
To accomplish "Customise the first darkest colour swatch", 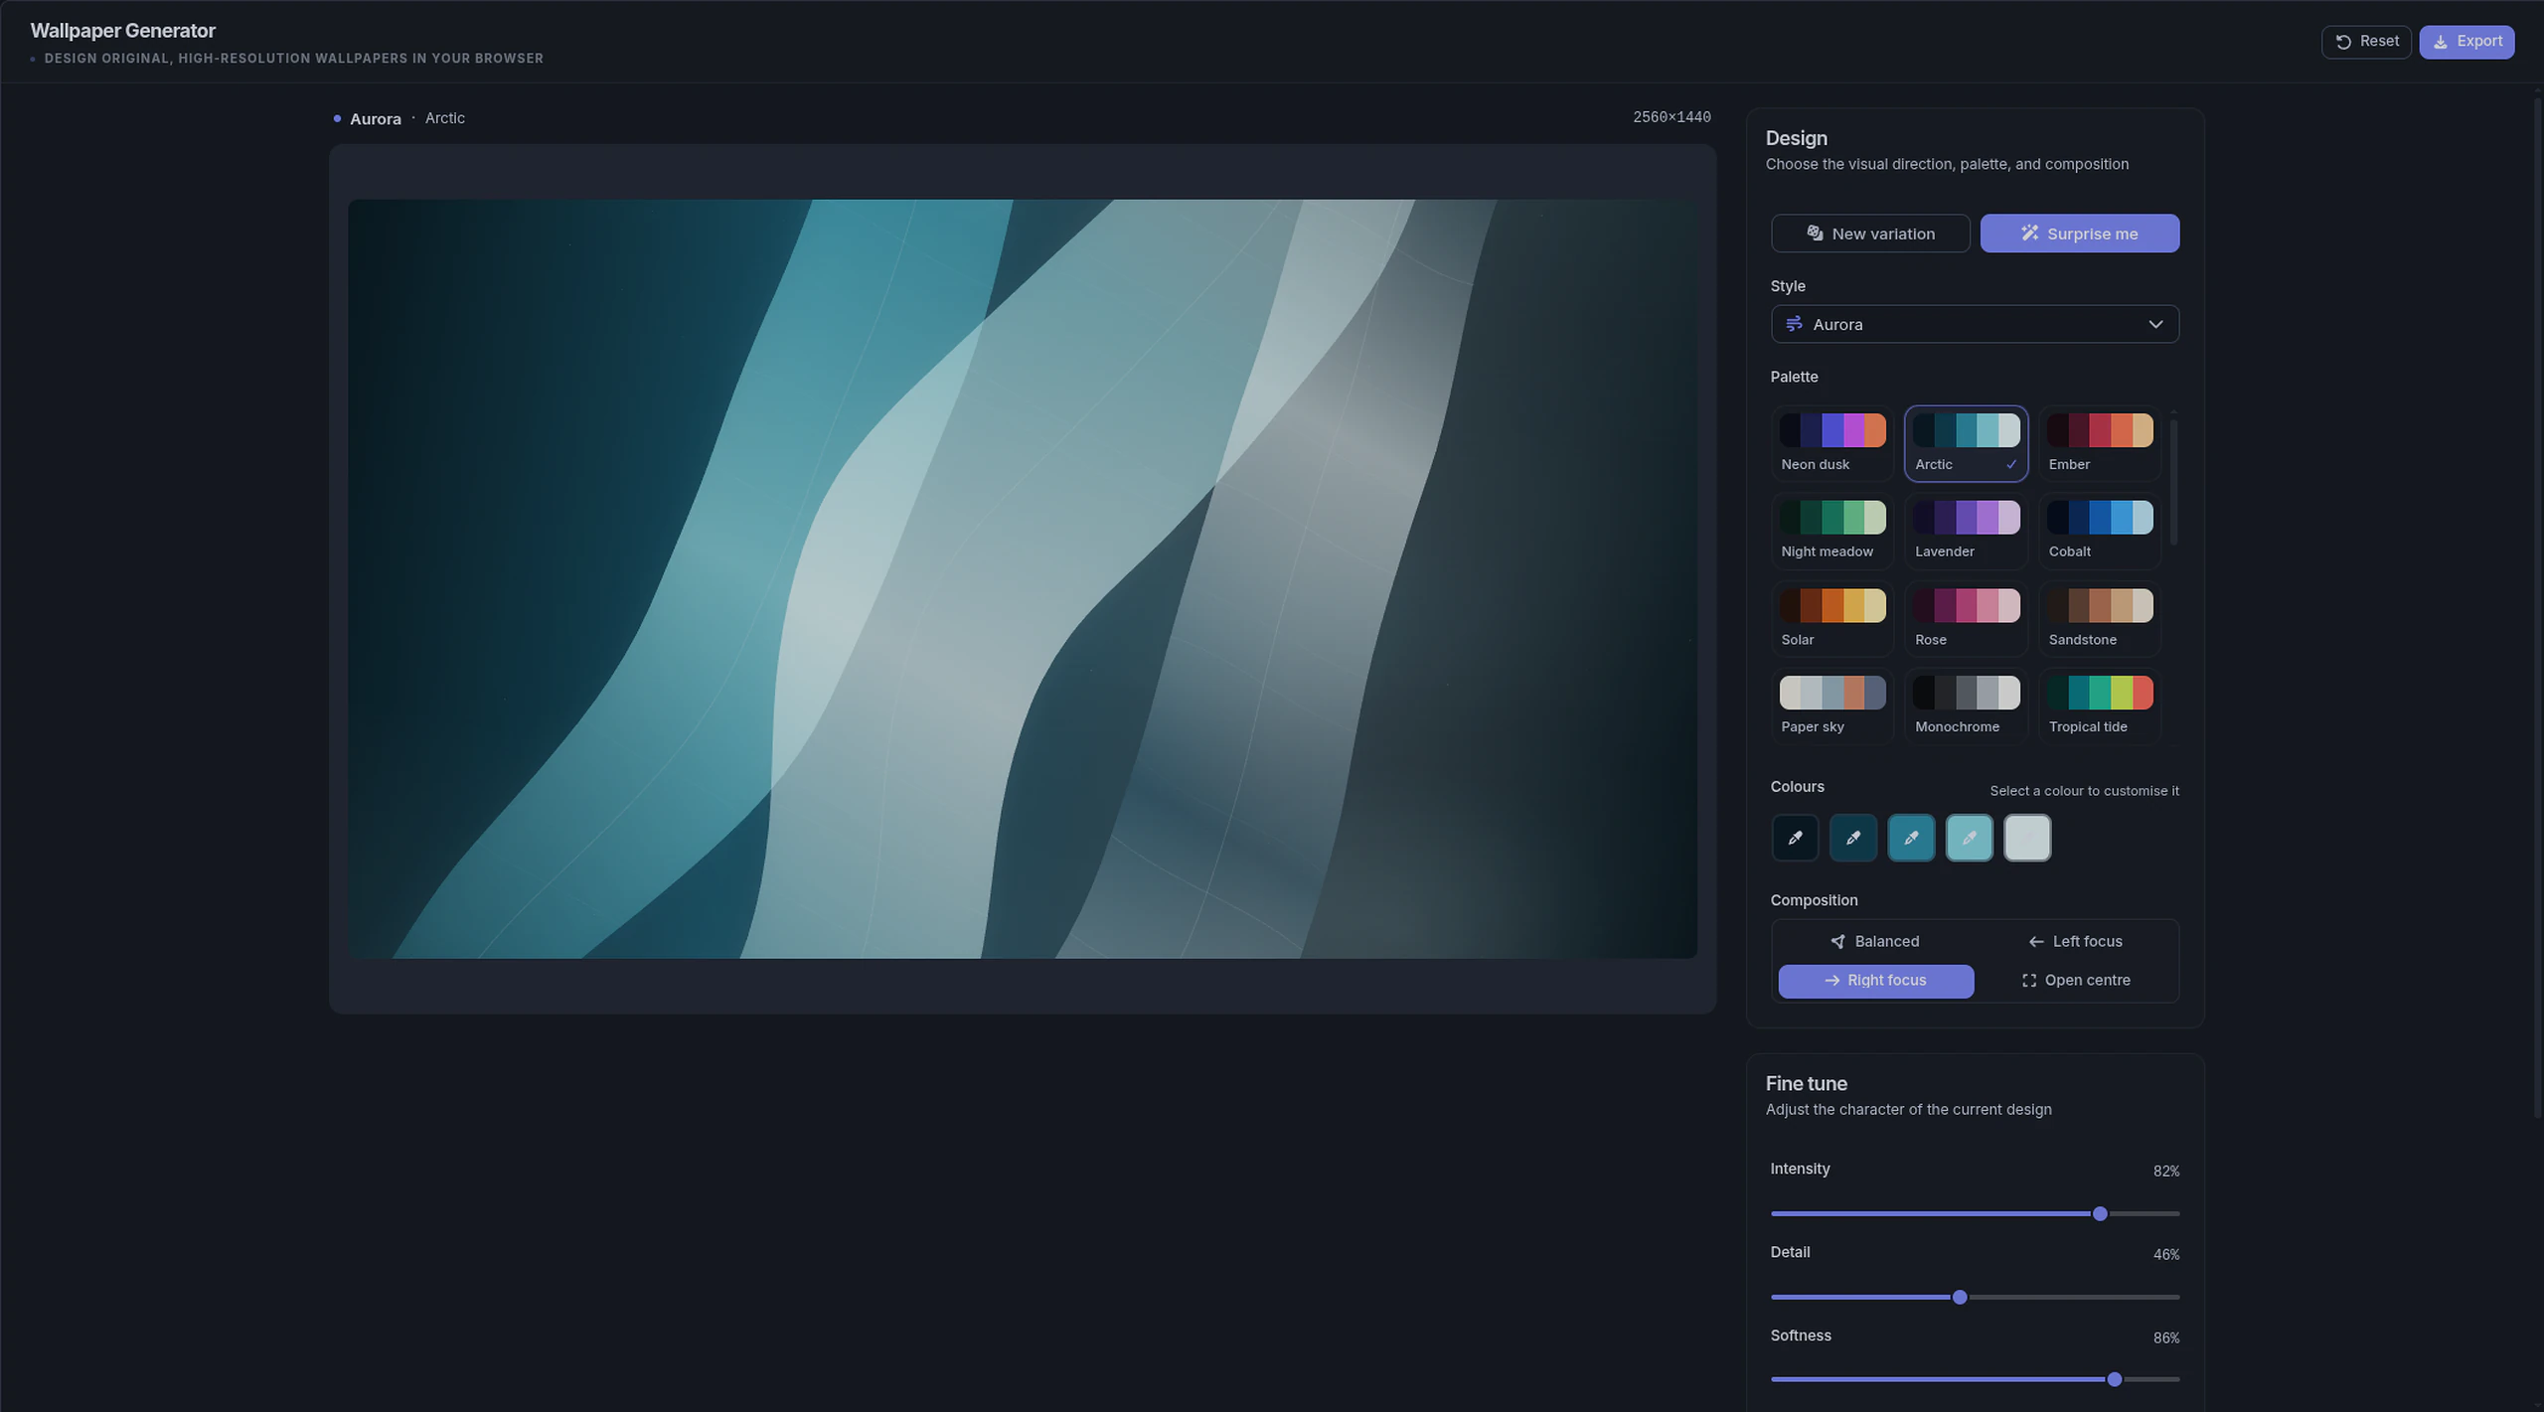I will (1795, 838).
